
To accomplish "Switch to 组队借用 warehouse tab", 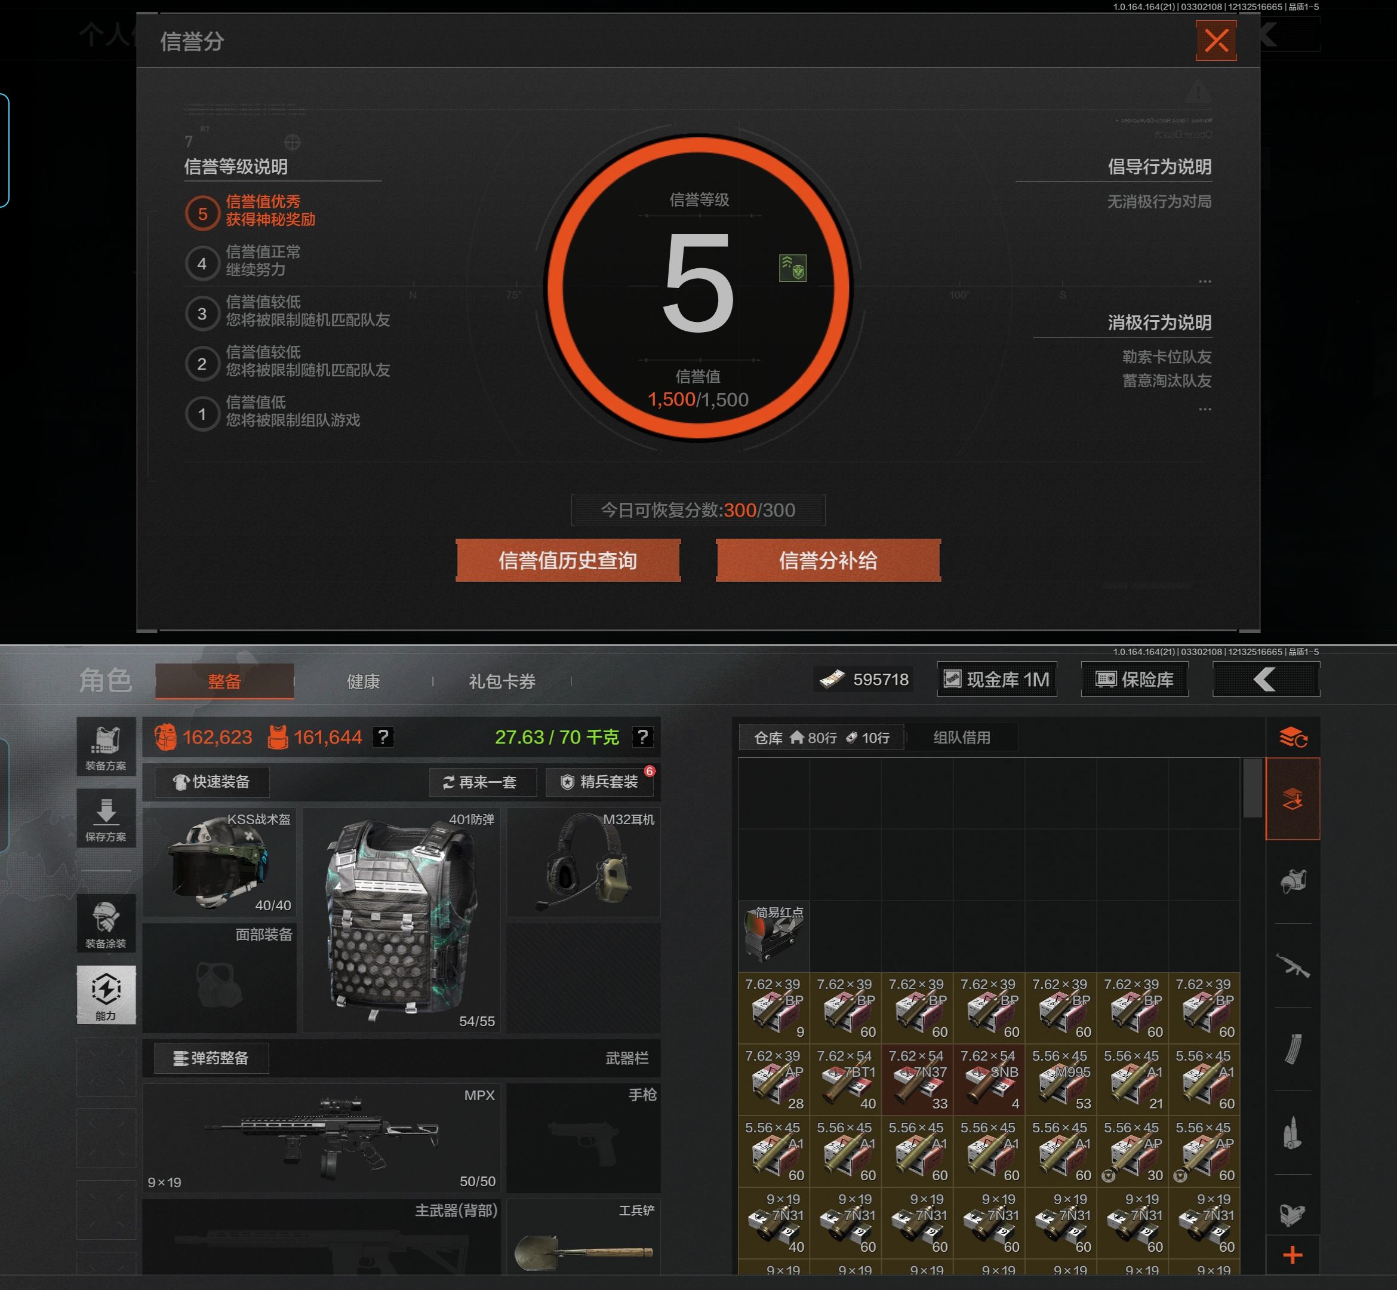I will pos(962,737).
